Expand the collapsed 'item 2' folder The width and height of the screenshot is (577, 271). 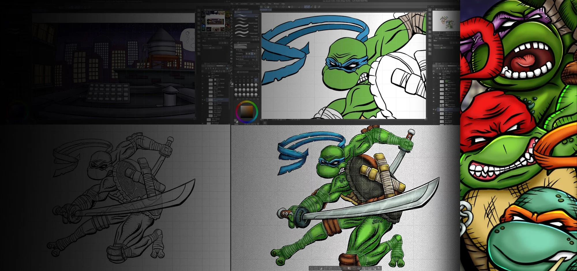tap(438, 73)
